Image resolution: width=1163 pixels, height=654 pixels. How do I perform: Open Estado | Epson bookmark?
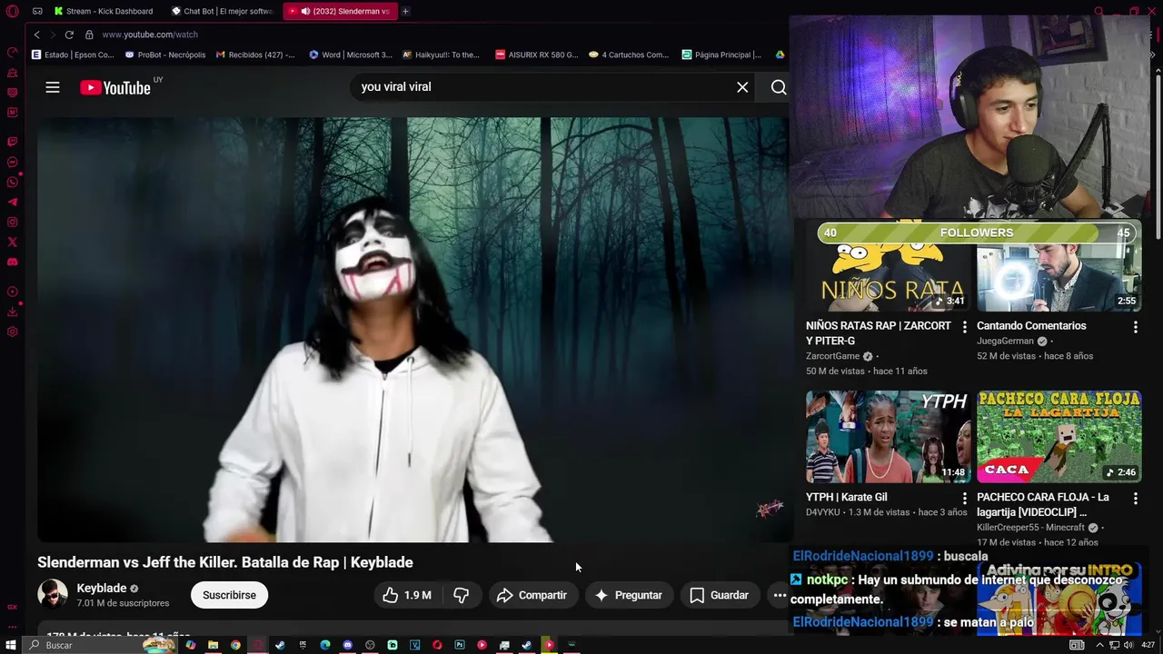pos(73,54)
